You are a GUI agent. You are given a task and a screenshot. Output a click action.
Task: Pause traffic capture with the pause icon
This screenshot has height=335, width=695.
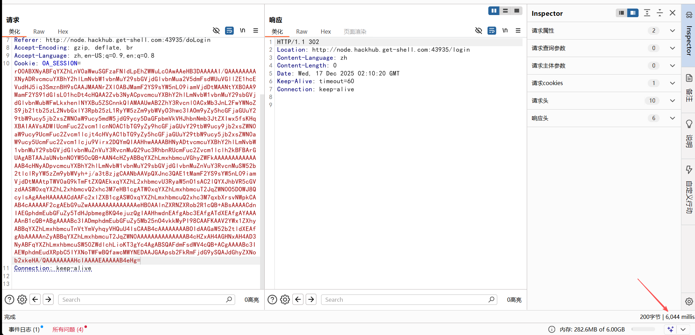[493, 11]
